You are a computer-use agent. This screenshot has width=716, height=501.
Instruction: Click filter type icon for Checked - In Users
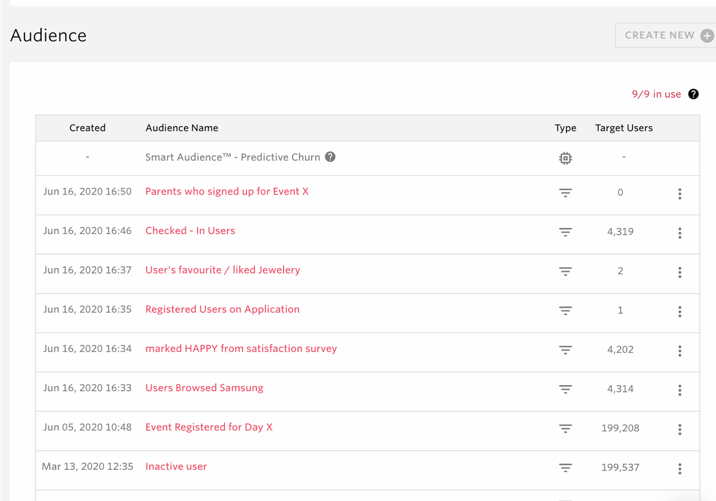[566, 232]
